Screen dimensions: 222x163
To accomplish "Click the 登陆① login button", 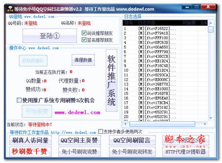I will pyautogui.click(x=50, y=36).
